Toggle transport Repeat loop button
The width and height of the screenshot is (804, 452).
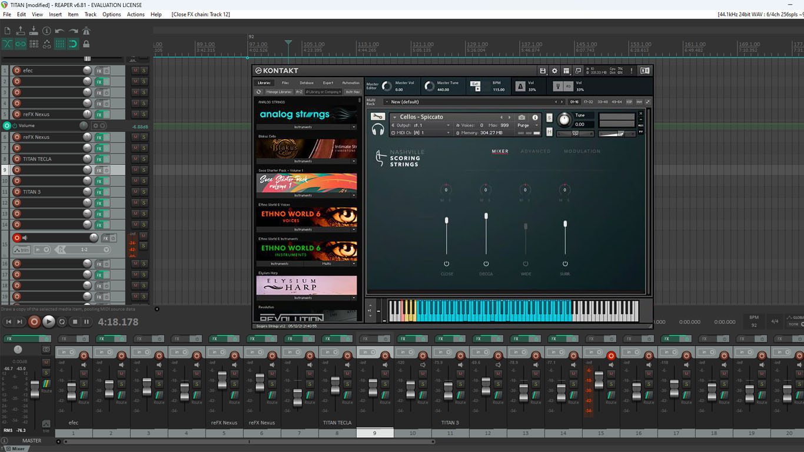tap(62, 321)
